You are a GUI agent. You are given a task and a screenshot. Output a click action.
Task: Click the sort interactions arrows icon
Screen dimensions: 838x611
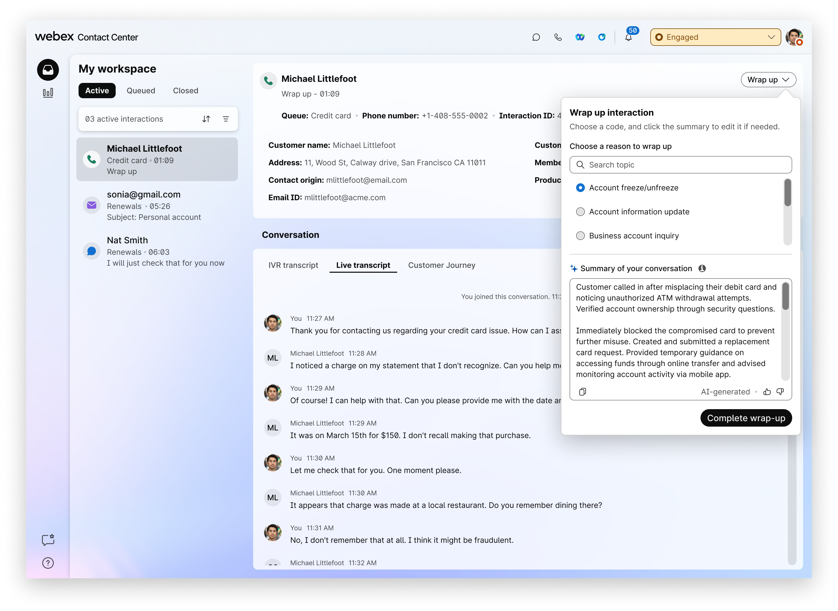click(x=206, y=119)
